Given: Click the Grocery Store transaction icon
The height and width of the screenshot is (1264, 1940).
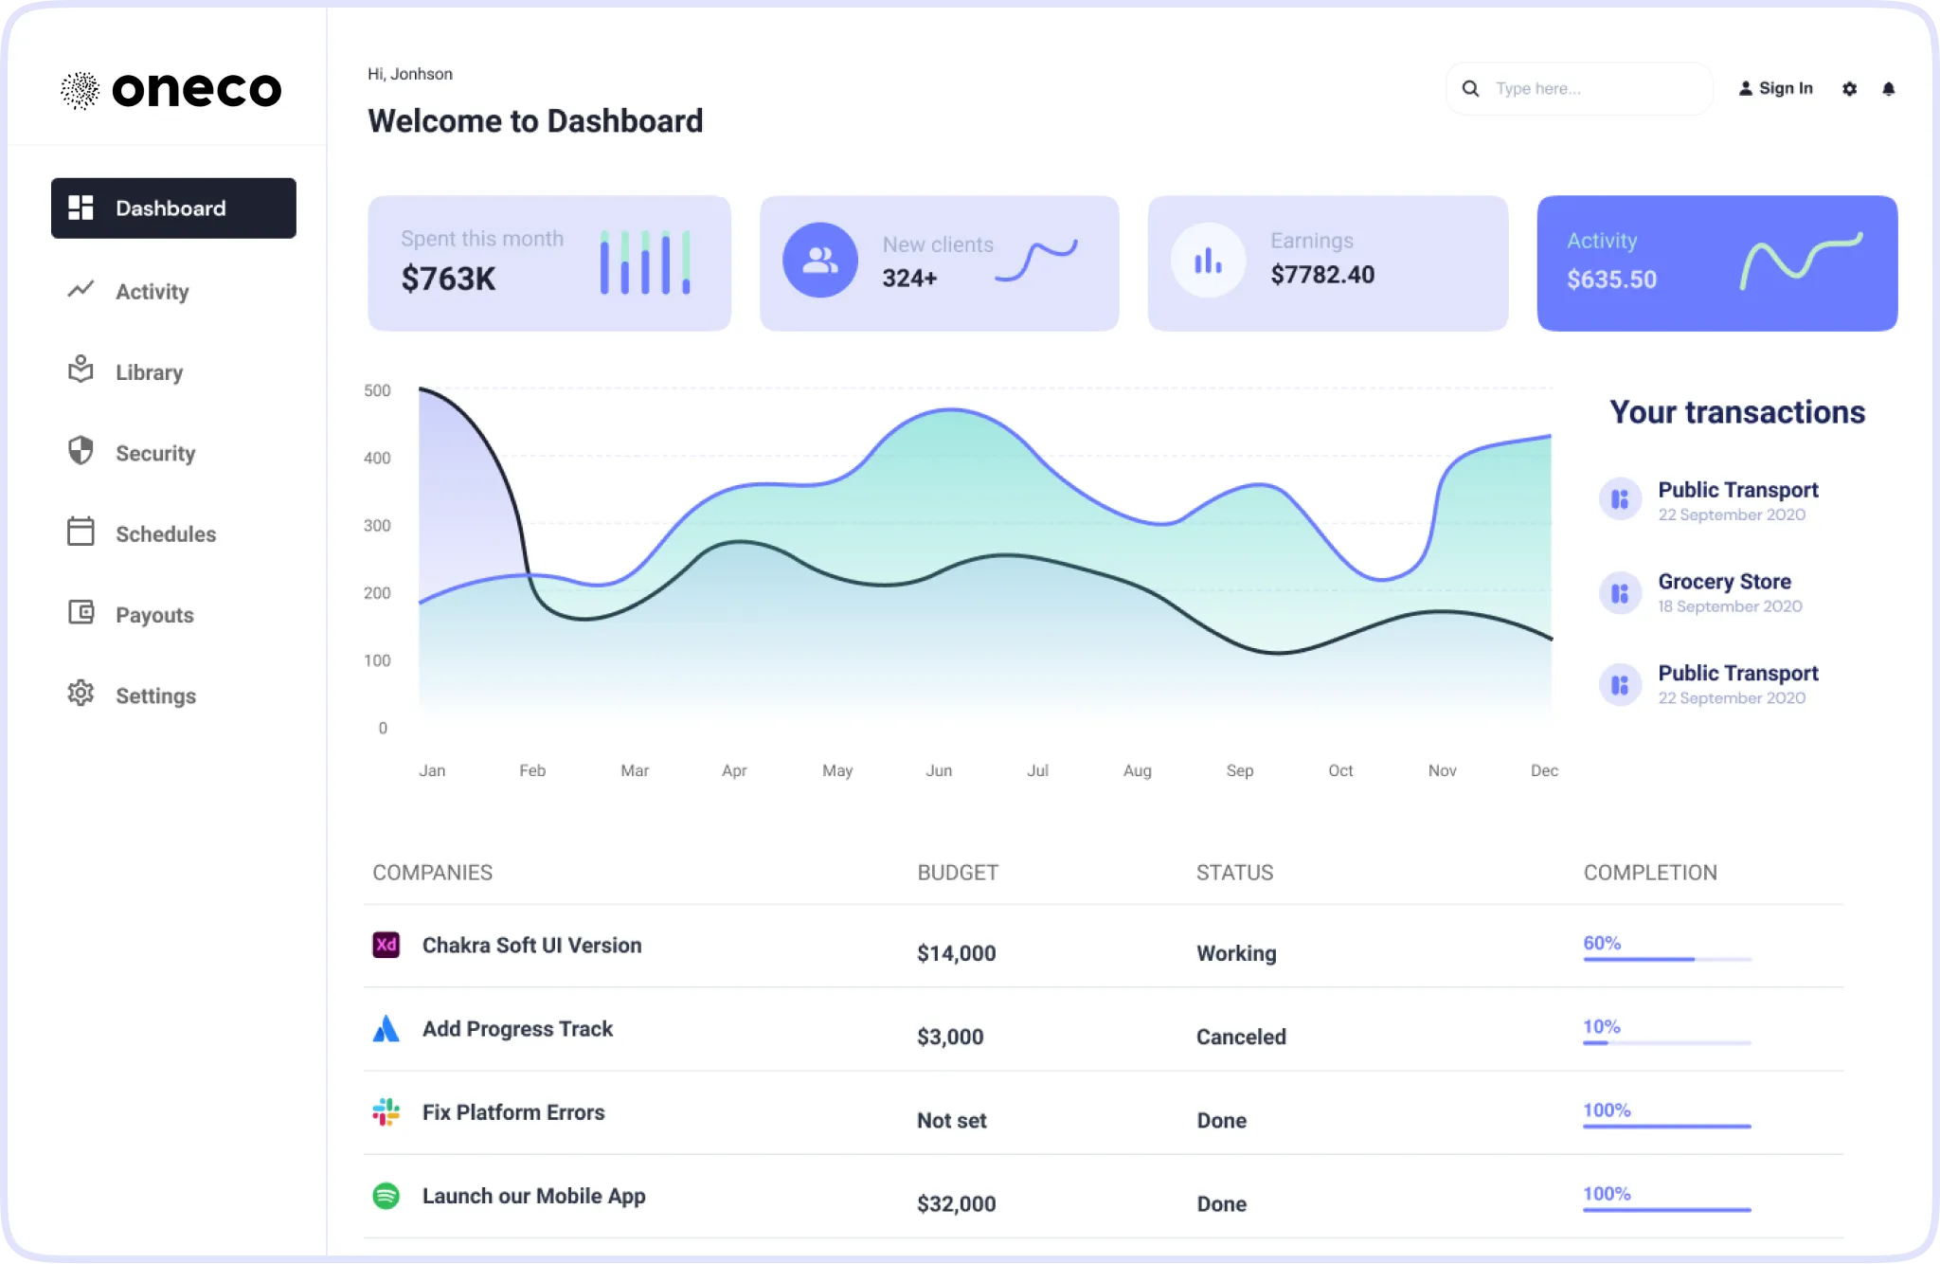Looking at the screenshot, I should pyautogui.click(x=1620, y=592).
